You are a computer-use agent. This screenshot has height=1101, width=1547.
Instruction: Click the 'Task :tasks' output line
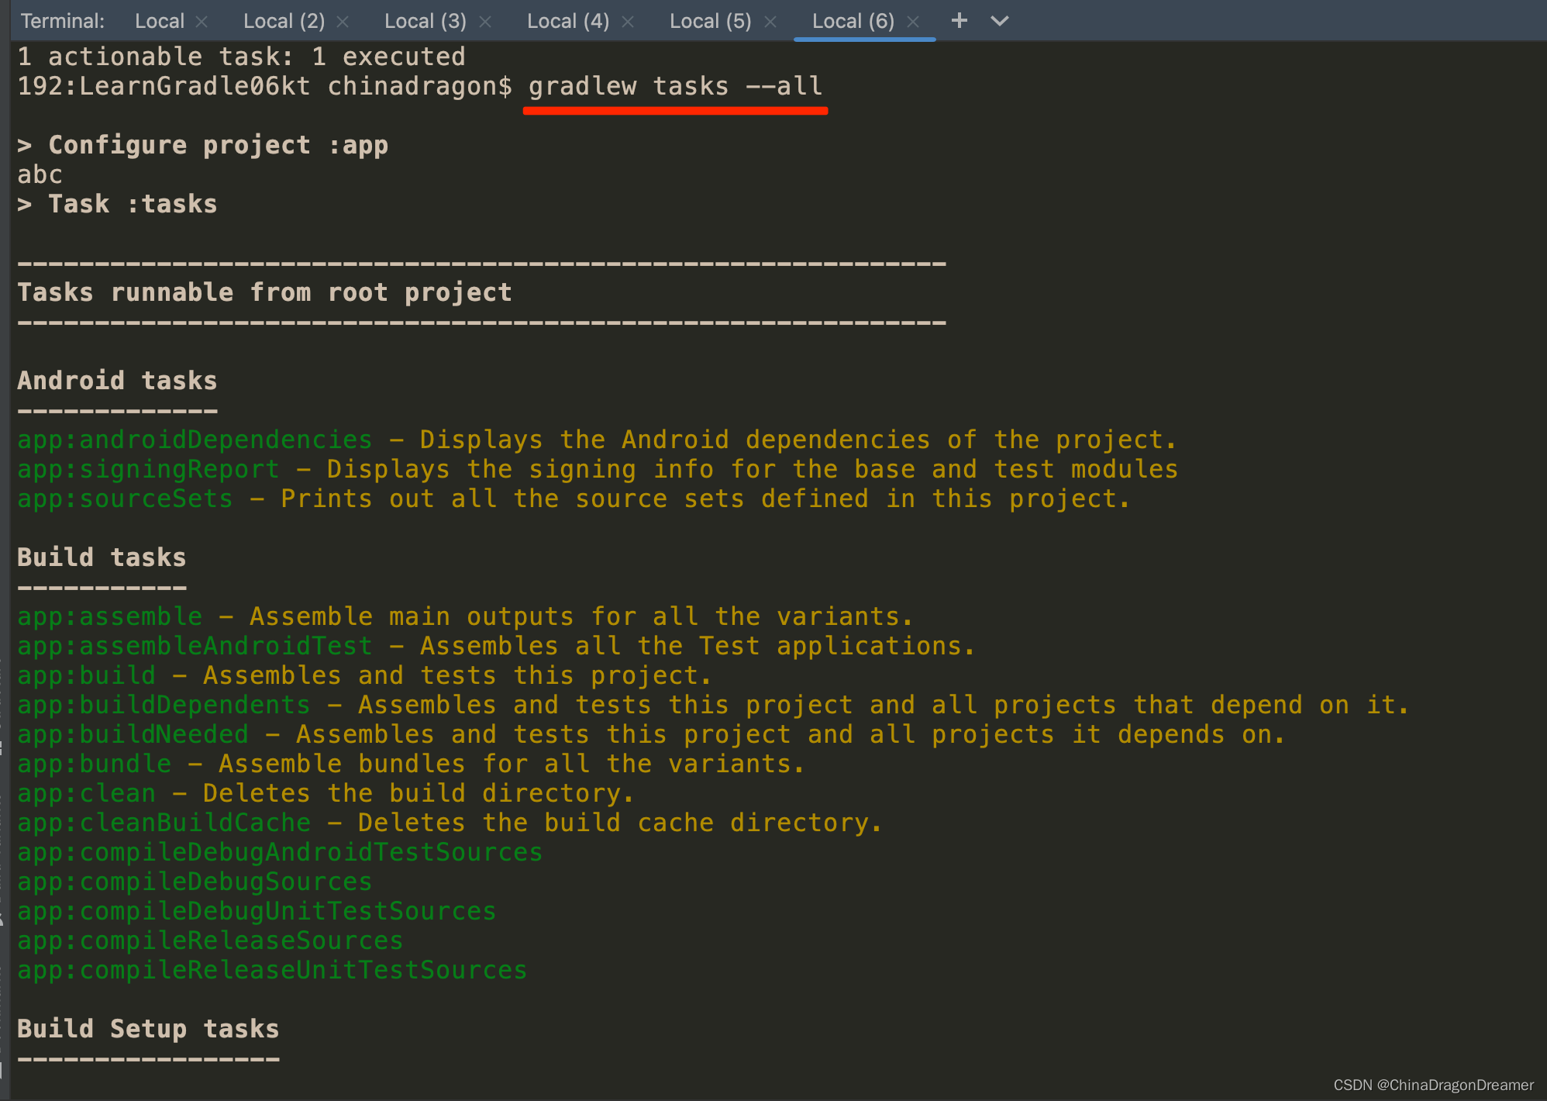pos(117,204)
